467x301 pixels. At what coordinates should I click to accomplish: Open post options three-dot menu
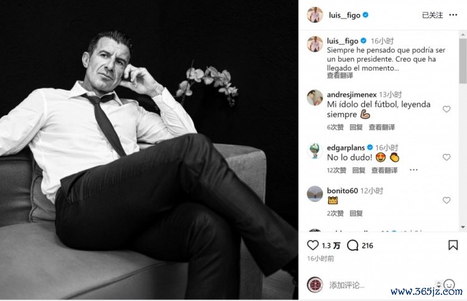[456, 14]
